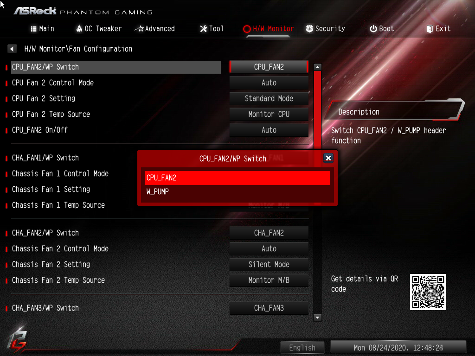Select the CPU_FAN2/WP Switch row

coord(116,67)
